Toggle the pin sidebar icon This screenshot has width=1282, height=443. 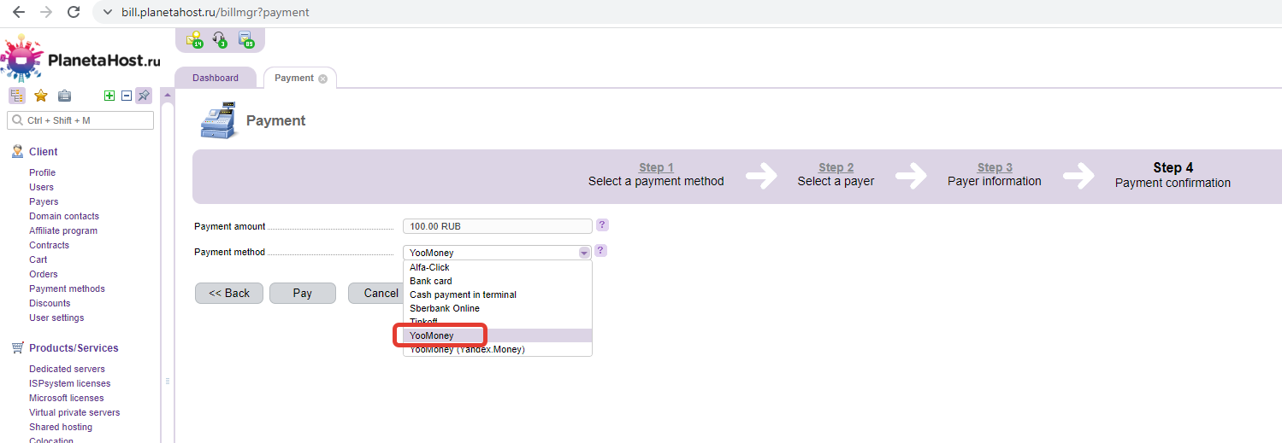point(144,96)
